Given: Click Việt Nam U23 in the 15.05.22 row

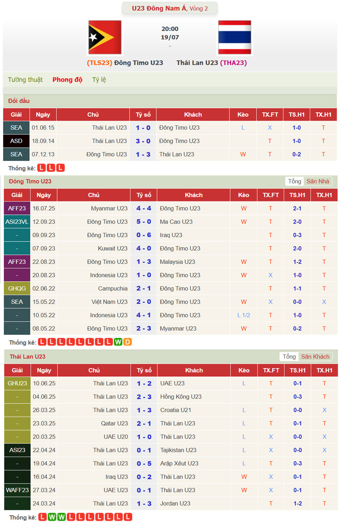Looking at the screenshot, I should [109, 302].
